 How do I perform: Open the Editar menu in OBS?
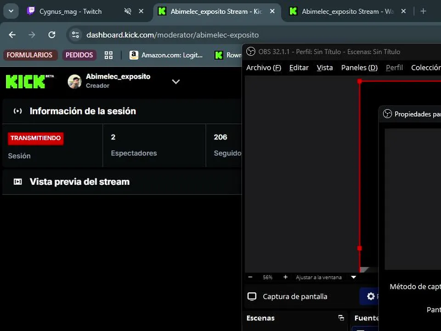click(x=299, y=68)
